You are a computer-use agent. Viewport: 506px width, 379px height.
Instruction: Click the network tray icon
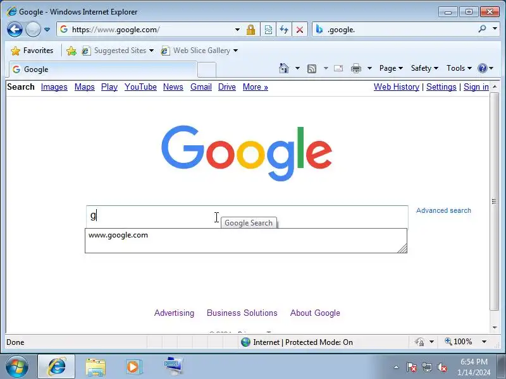[x=426, y=368]
